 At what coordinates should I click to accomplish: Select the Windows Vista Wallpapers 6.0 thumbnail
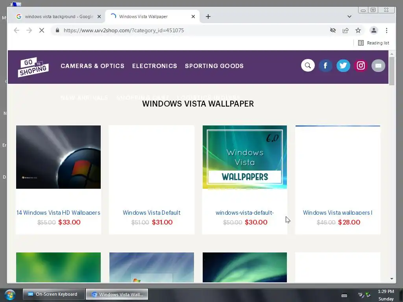coord(245,157)
